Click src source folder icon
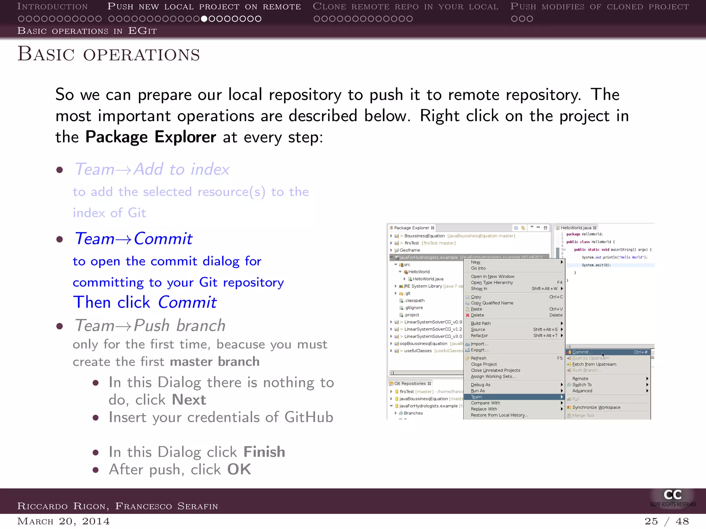The height and width of the screenshot is (529, 706). point(401,265)
